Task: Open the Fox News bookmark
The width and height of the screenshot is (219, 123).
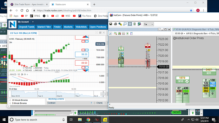Action: coord(85,16)
